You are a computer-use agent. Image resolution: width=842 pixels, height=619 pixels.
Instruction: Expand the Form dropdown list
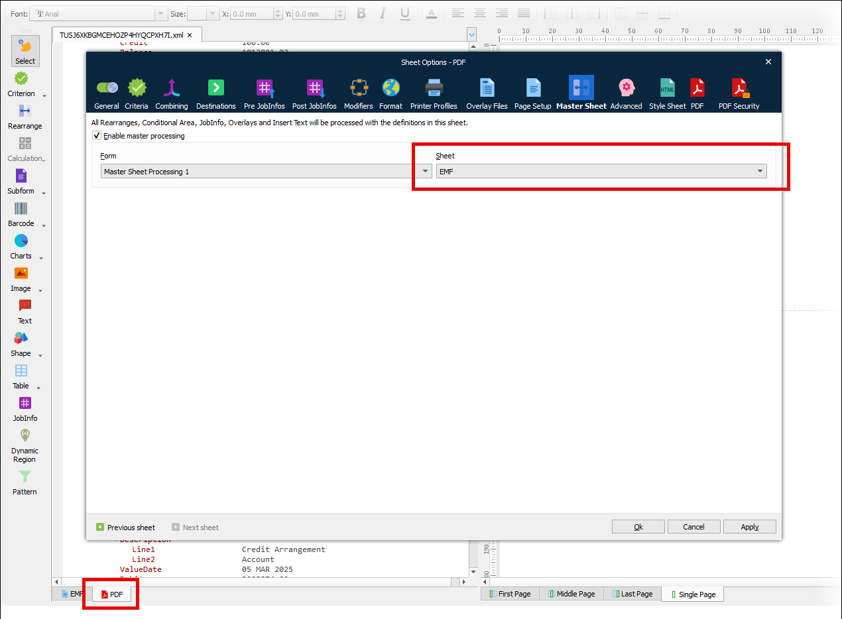pyautogui.click(x=426, y=172)
